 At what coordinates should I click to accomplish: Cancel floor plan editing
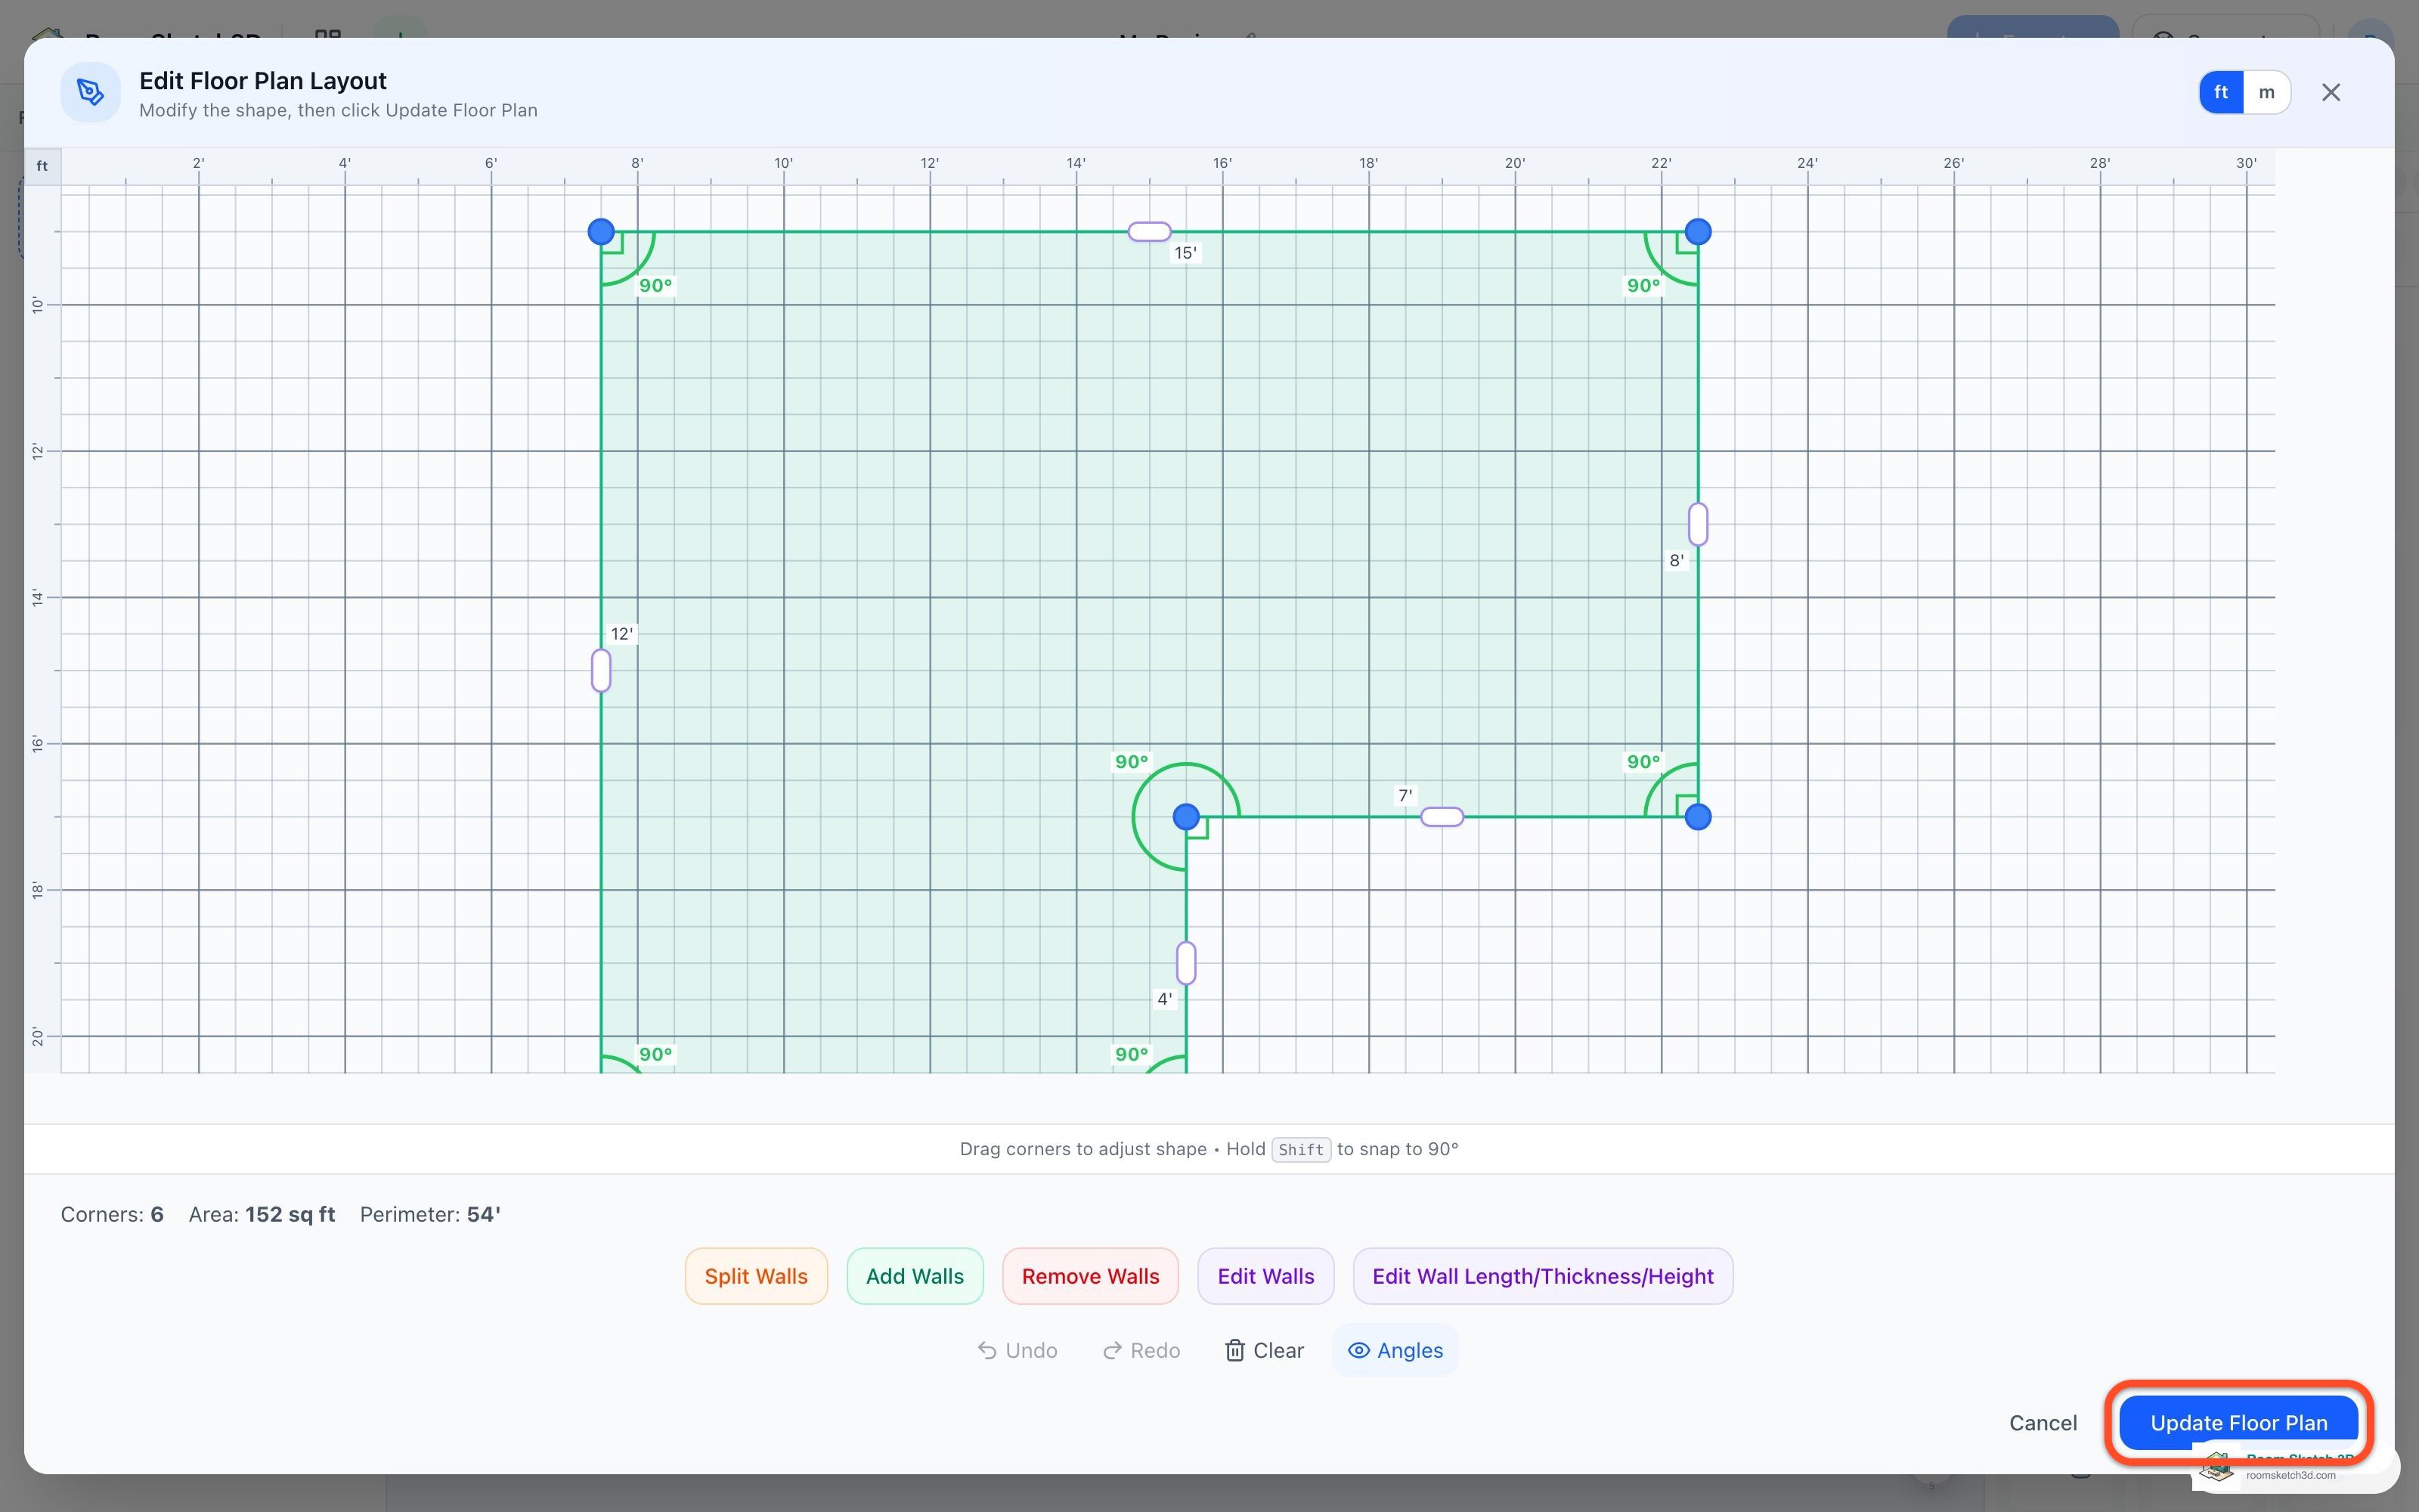point(2043,1423)
